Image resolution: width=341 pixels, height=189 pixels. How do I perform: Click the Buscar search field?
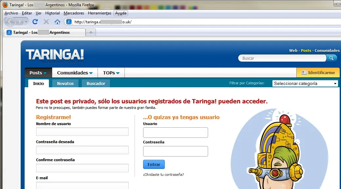pos(282,58)
